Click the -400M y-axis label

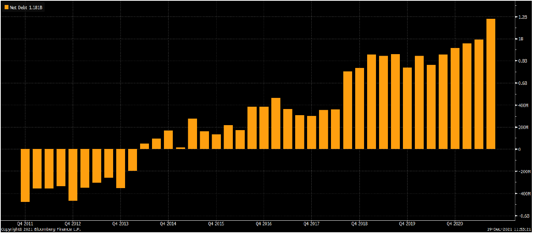[524, 194]
